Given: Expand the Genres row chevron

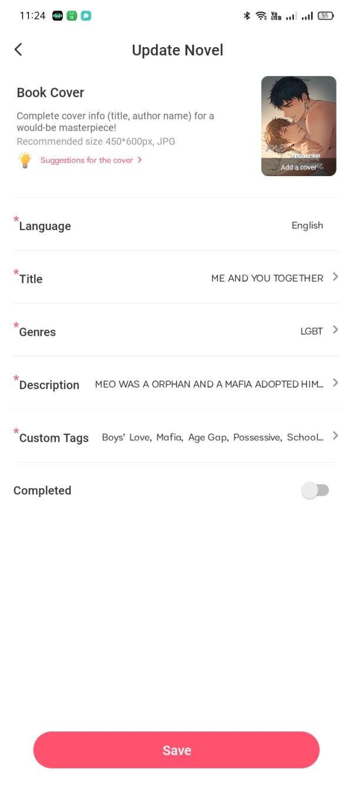Looking at the screenshot, I should tap(335, 330).
